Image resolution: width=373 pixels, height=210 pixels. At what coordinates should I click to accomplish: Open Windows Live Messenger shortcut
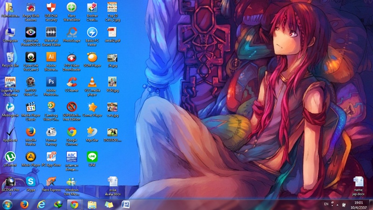72,186
